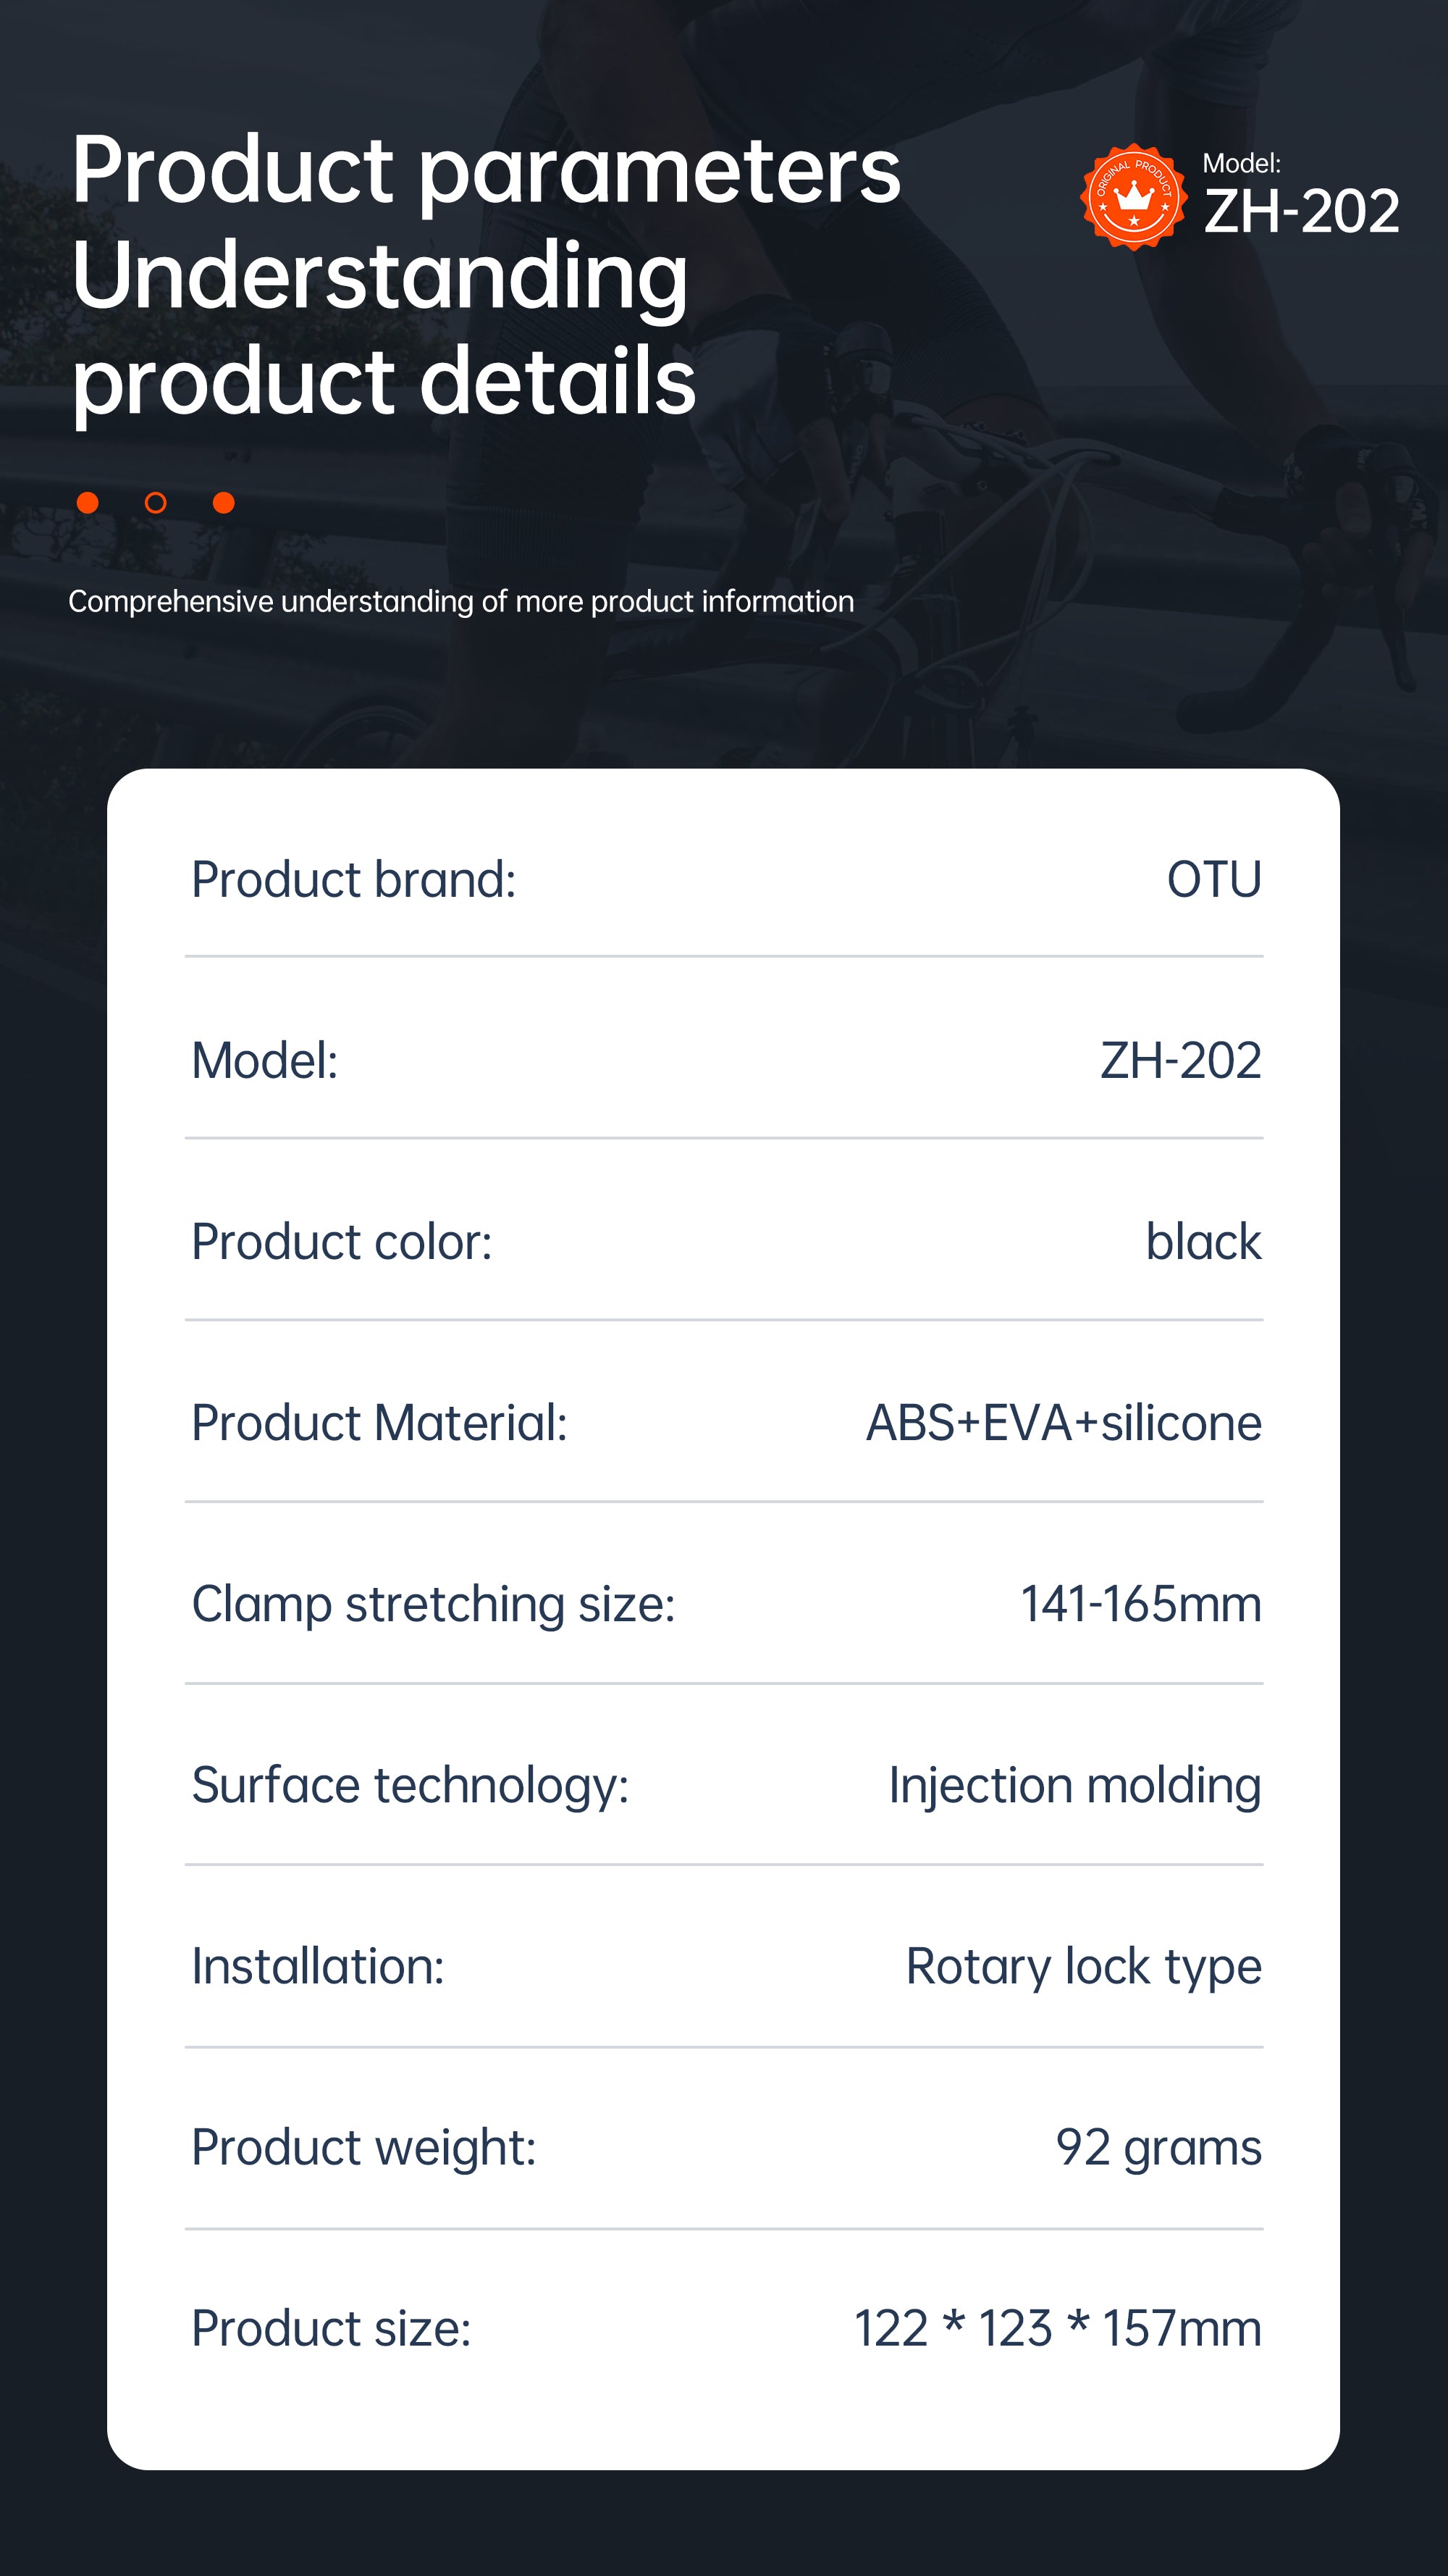Click the hollow orange middle dot
This screenshot has height=2576, width=1448.
(156, 502)
